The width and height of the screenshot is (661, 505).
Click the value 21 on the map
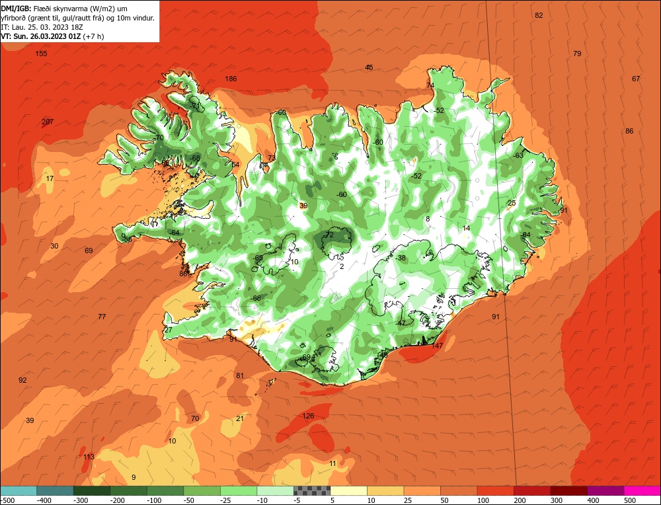pos(240,418)
